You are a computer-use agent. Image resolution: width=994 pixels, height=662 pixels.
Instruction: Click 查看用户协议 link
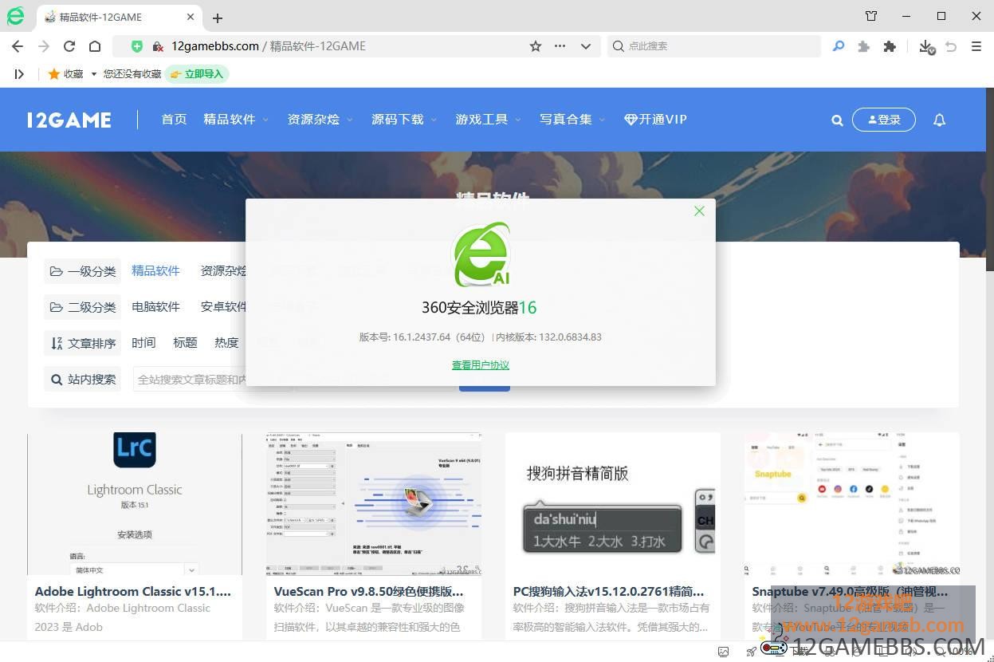(x=481, y=365)
